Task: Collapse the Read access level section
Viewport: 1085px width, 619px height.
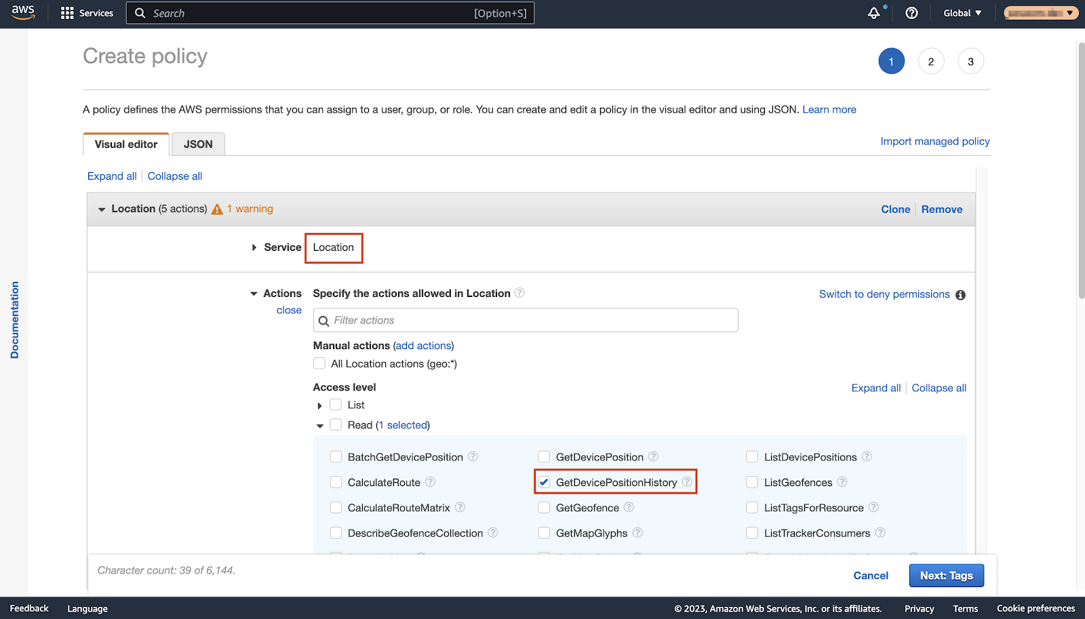Action: click(319, 426)
